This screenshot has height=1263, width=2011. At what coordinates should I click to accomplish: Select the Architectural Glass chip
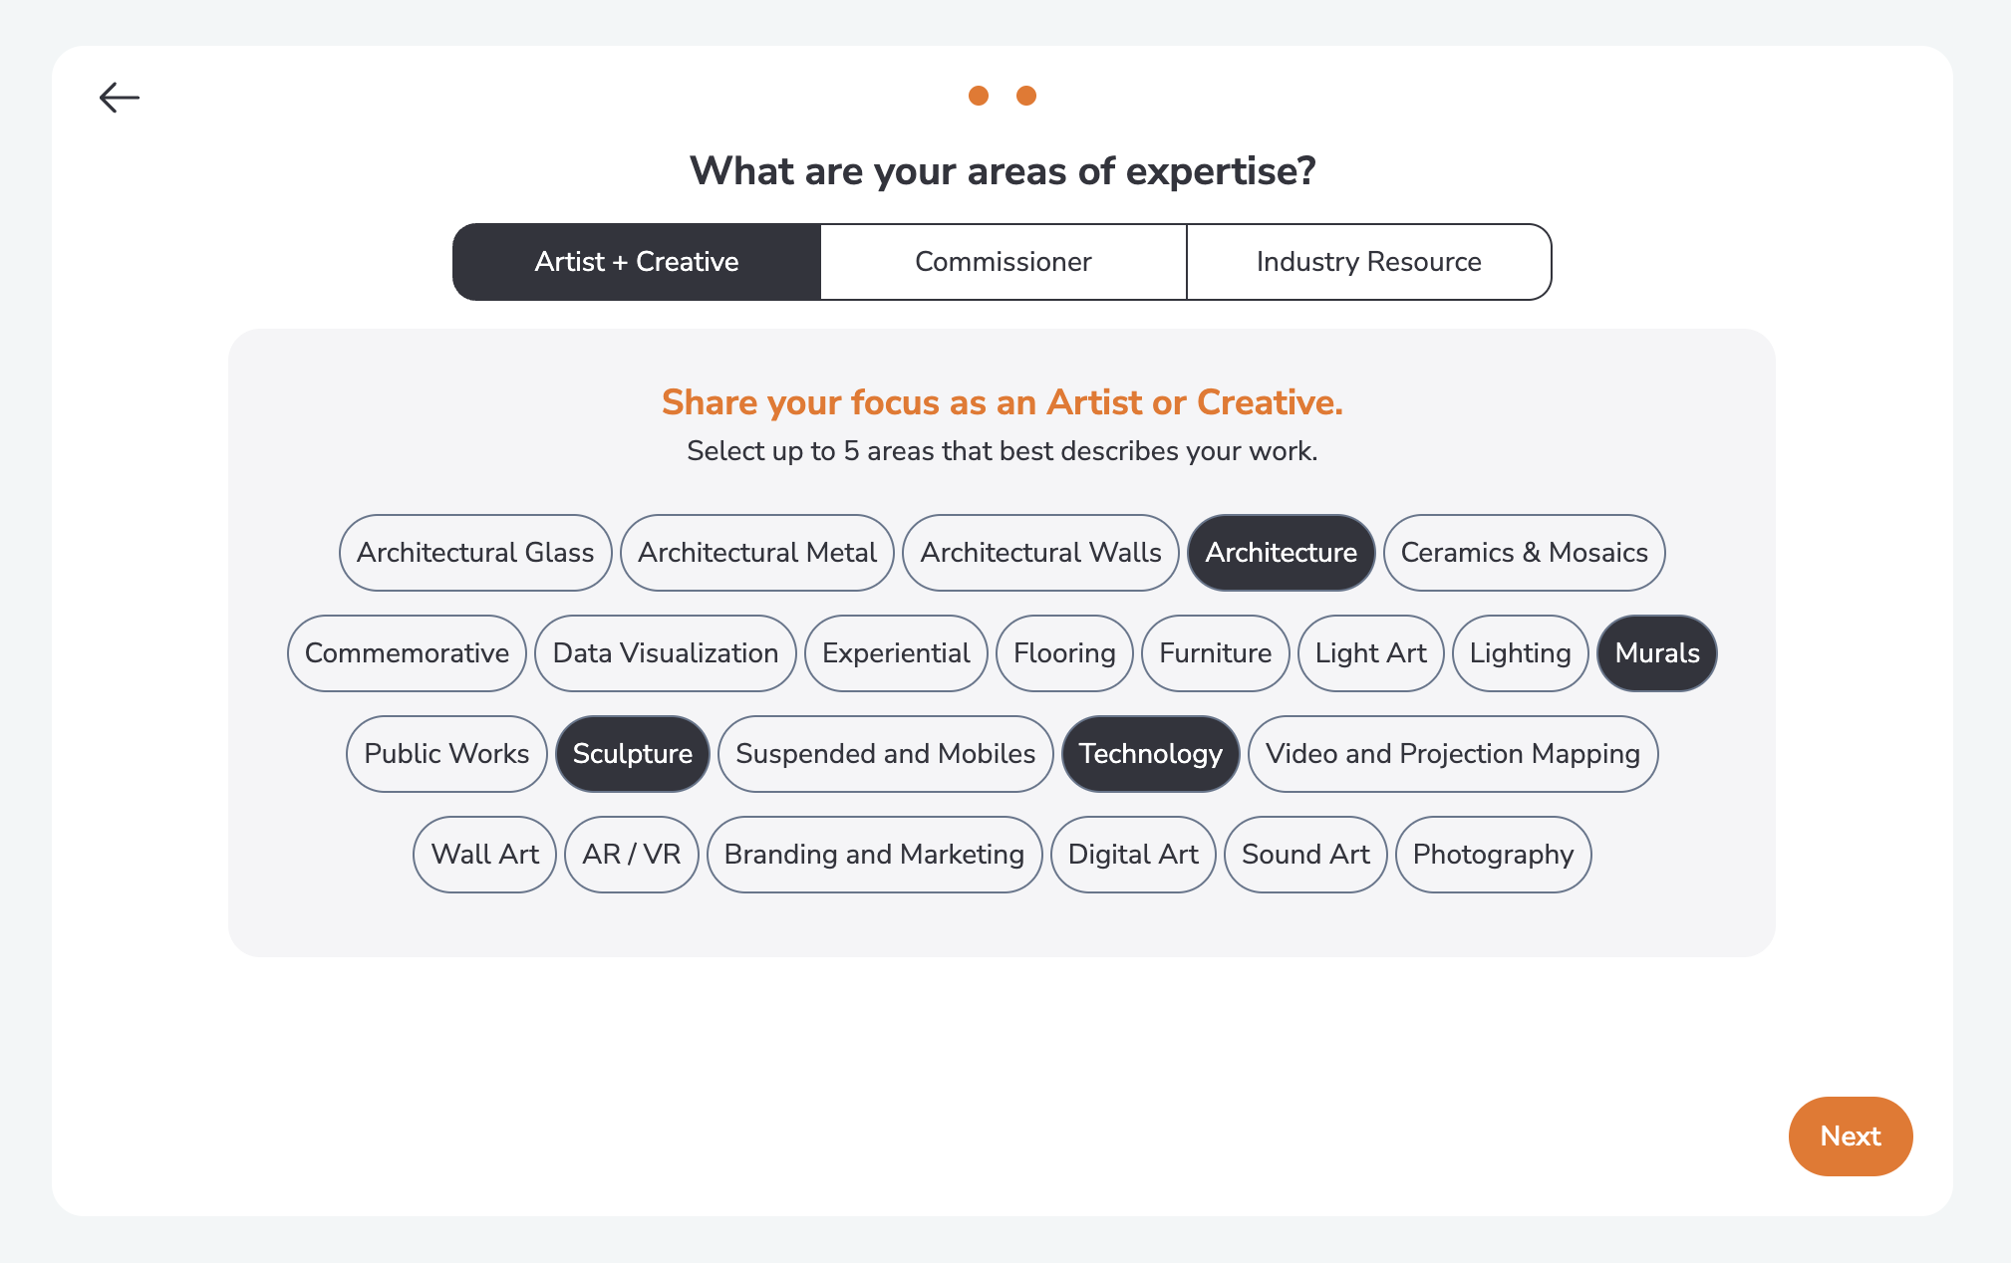coord(475,553)
